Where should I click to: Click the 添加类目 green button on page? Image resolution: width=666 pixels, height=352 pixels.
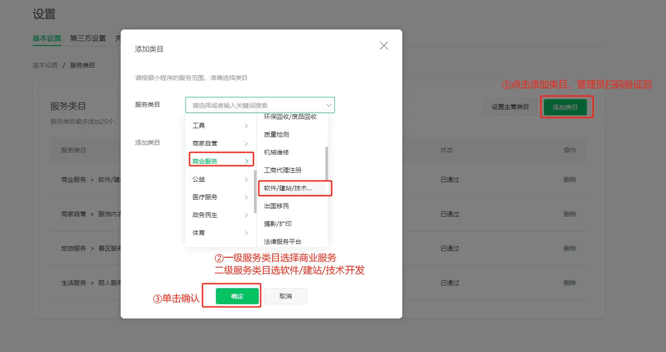tap(565, 107)
